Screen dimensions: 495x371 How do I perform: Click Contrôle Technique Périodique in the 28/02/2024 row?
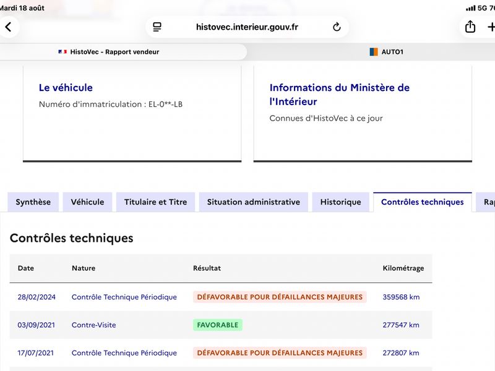click(x=124, y=297)
